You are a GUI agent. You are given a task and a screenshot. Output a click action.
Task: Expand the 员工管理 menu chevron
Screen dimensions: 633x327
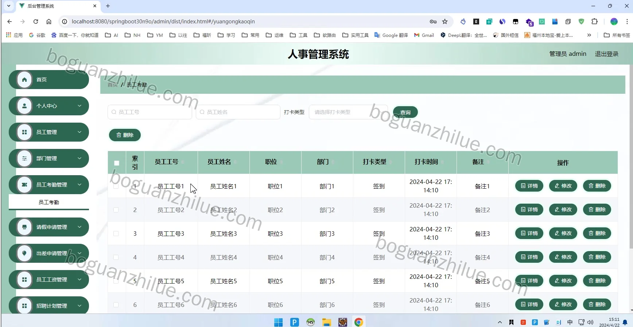pos(79,132)
